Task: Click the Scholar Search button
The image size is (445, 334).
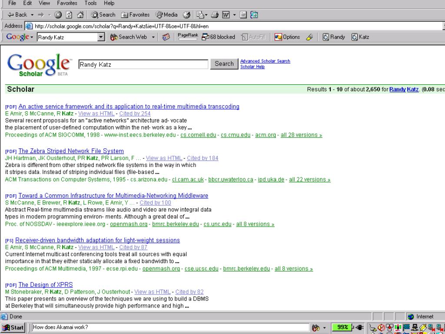Action: pyautogui.click(x=224, y=64)
